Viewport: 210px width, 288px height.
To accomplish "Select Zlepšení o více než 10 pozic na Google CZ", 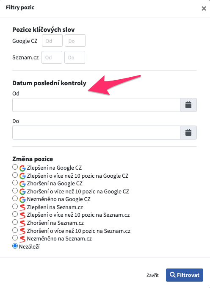I will pyautogui.click(x=15, y=175).
